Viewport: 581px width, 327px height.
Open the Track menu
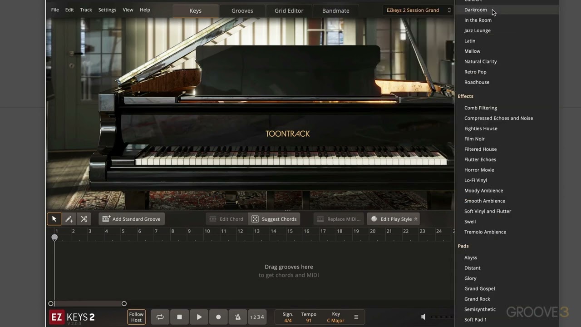[x=86, y=10]
